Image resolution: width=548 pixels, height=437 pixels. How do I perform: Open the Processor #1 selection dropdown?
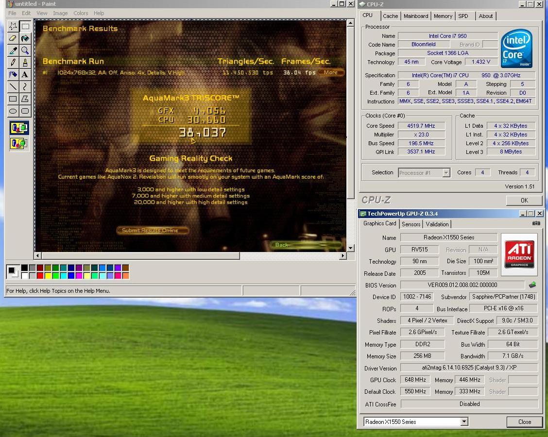[x=446, y=172]
